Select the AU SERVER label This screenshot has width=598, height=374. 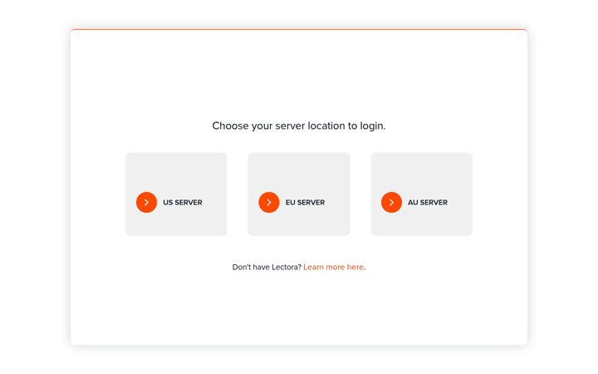tap(428, 203)
